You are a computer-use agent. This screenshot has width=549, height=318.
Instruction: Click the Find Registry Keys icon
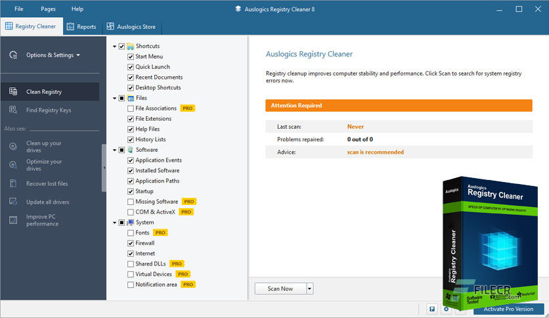pos(13,110)
